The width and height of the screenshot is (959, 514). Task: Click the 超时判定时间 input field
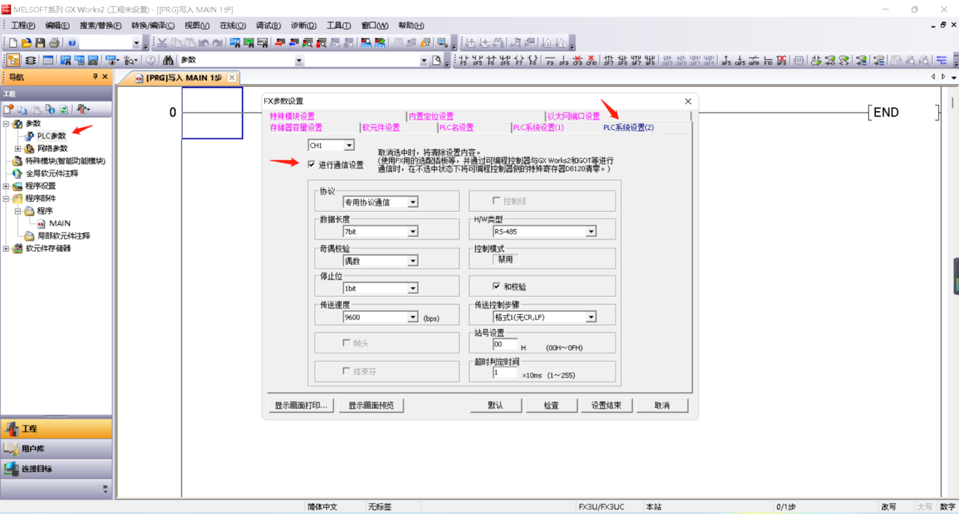point(505,373)
